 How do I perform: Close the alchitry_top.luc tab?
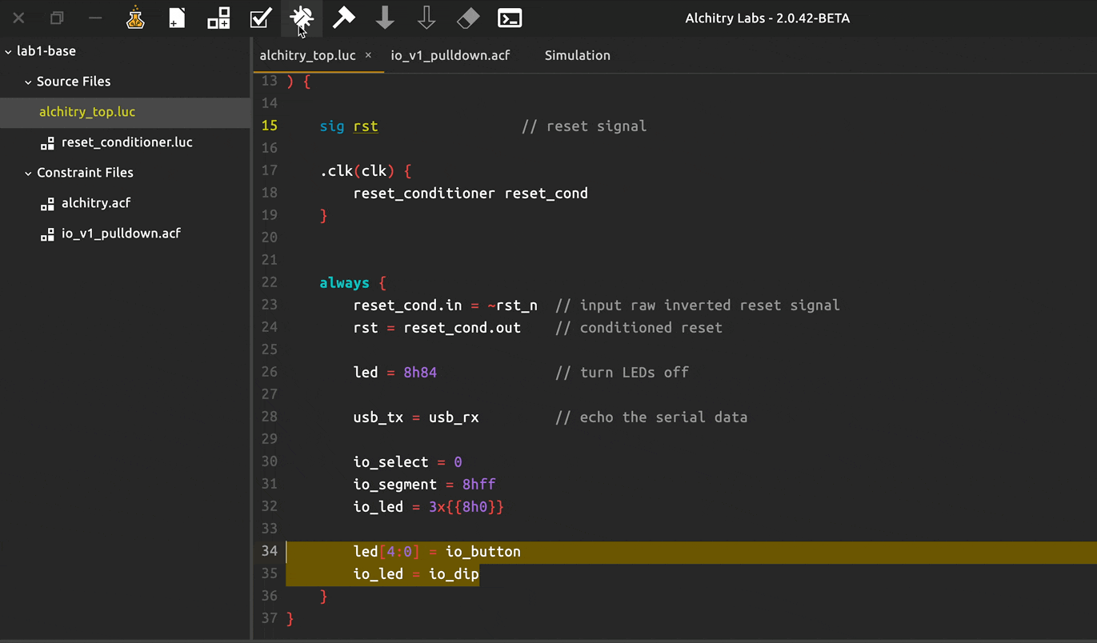point(368,55)
